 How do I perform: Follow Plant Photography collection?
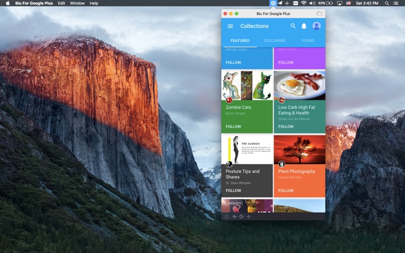[286, 191]
